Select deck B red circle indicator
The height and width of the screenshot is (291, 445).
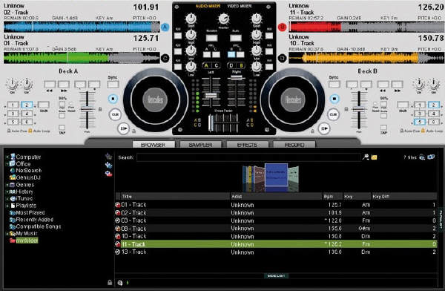[282, 27]
